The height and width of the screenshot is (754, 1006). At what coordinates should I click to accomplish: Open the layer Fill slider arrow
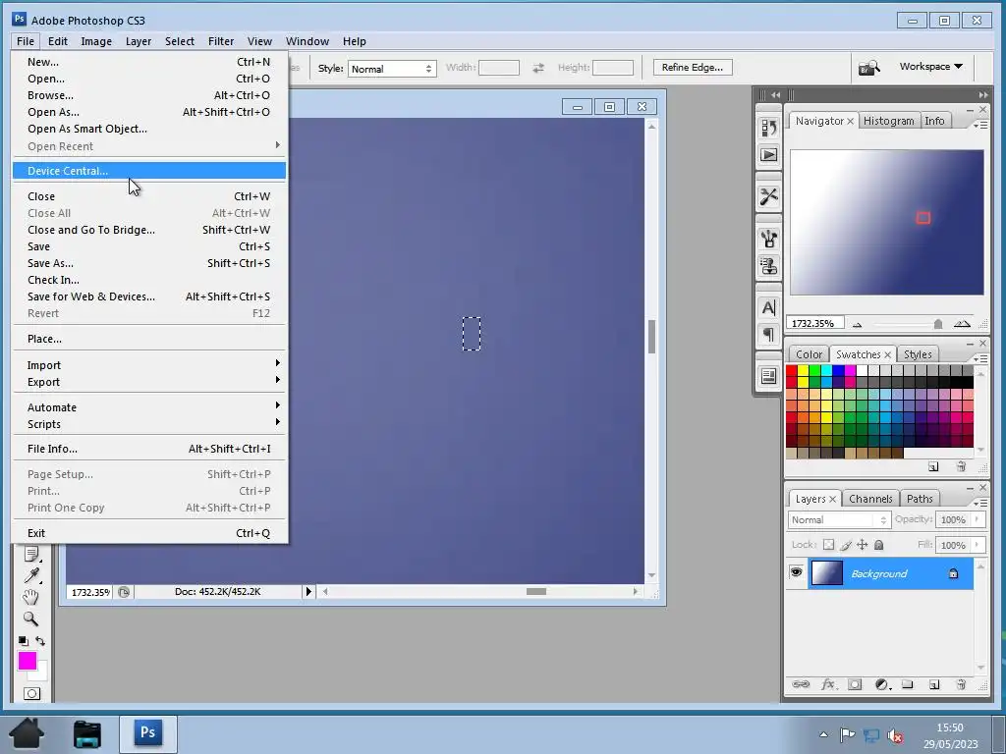978,545
